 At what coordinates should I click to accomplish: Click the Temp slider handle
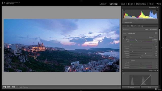(x=136, y=40)
